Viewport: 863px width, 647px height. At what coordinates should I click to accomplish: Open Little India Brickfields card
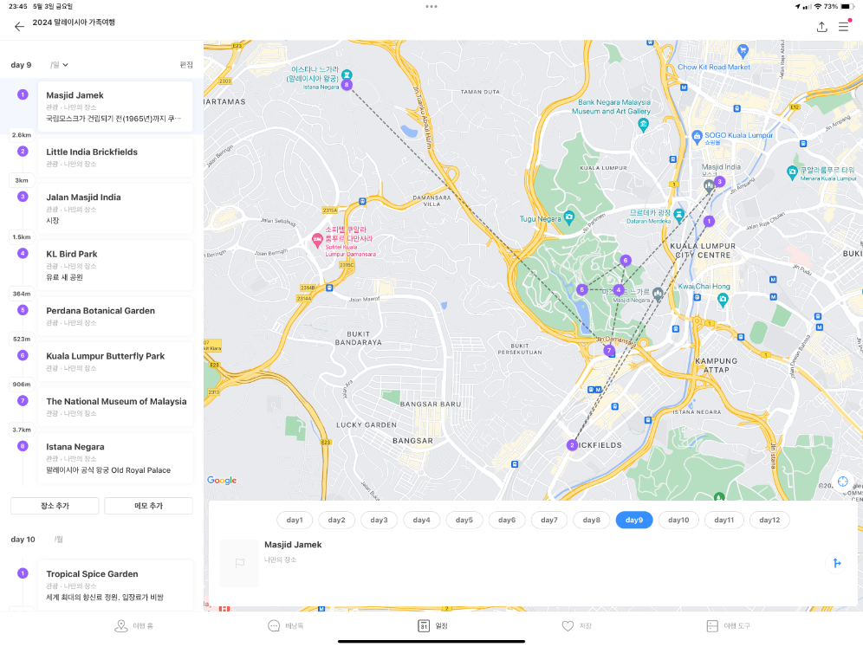pyautogui.click(x=115, y=158)
